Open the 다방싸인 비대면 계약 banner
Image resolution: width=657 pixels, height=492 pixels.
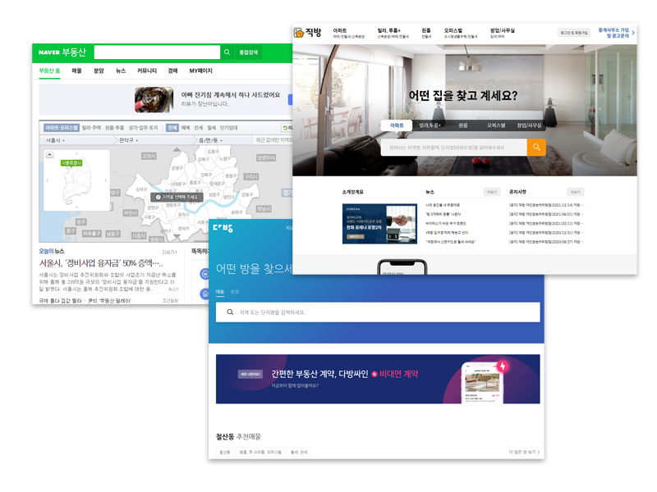tap(378, 379)
